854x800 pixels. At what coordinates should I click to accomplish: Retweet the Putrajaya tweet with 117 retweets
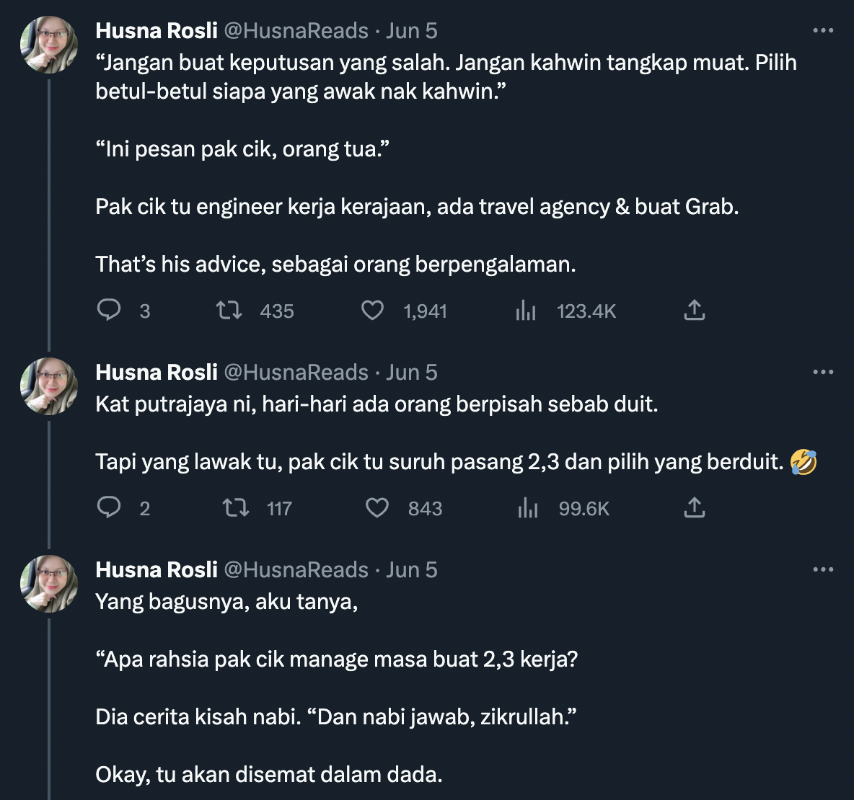pos(236,508)
